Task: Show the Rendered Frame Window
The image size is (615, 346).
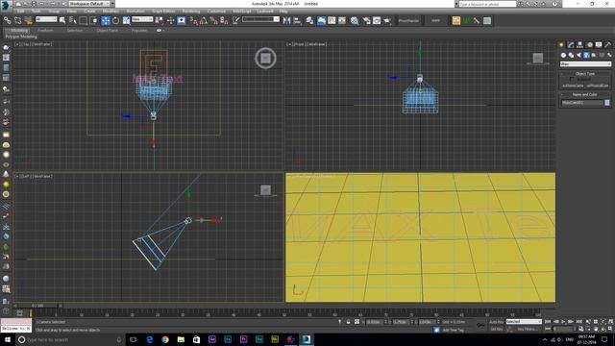Action: coord(377,20)
